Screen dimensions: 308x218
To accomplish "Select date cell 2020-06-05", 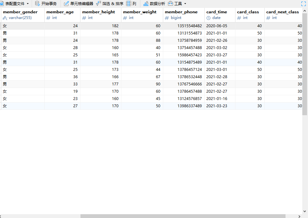I will point(220,26).
